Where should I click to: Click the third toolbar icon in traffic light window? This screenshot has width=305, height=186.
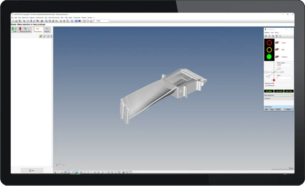point(273,36)
